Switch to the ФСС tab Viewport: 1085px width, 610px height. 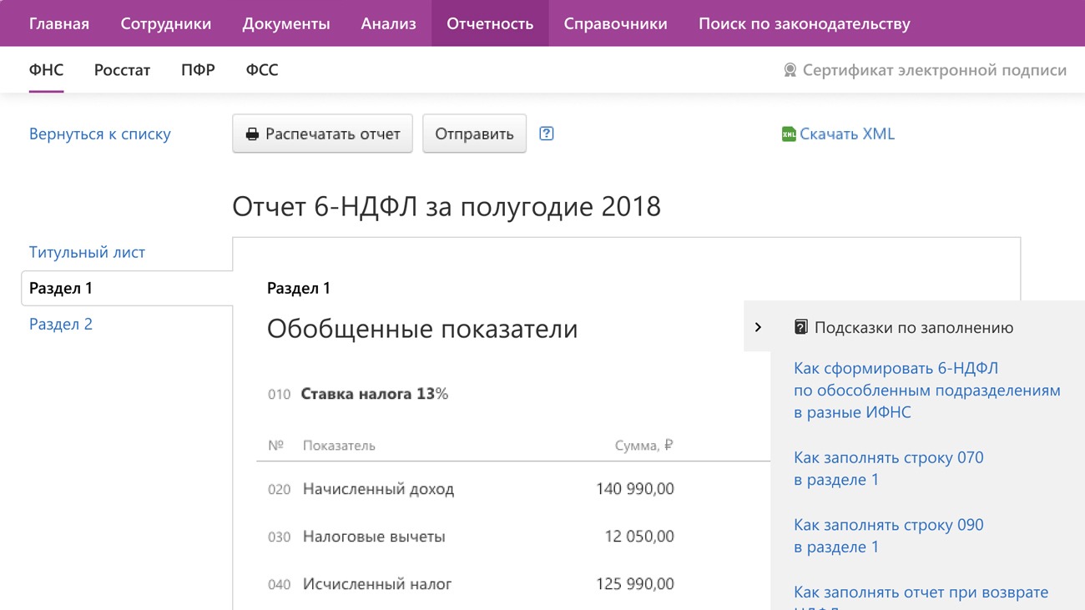[x=262, y=70]
